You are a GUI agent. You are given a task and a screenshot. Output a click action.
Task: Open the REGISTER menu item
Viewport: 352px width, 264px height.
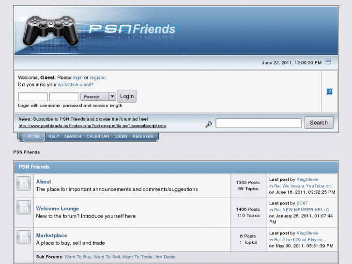(143, 137)
